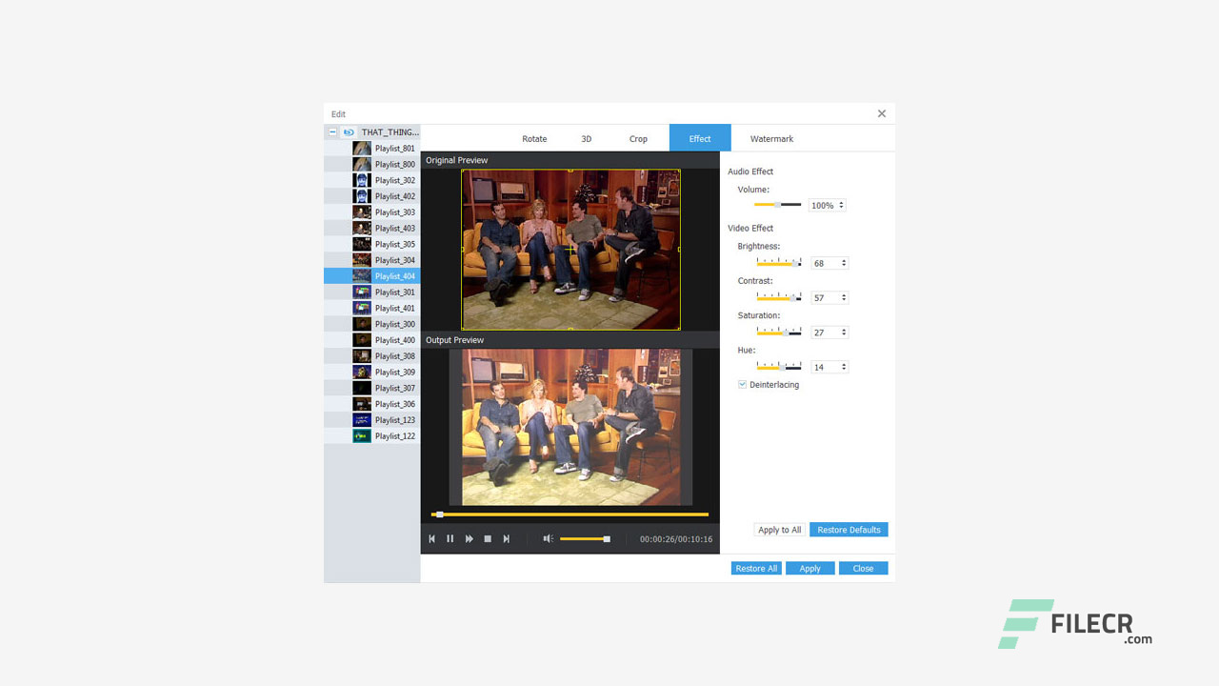
Task: Select Playlist_309 row
Action: pyautogui.click(x=372, y=372)
